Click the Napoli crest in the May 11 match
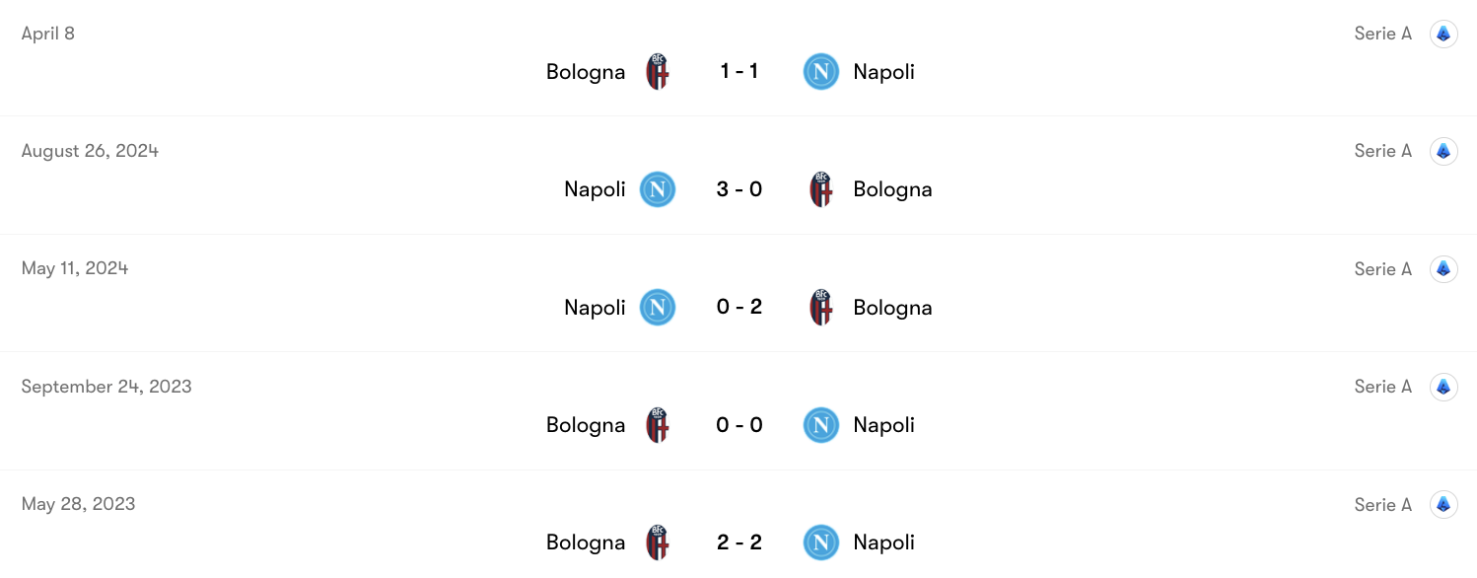Viewport: 1477px width, 578px height. click(x=657, y=307)
